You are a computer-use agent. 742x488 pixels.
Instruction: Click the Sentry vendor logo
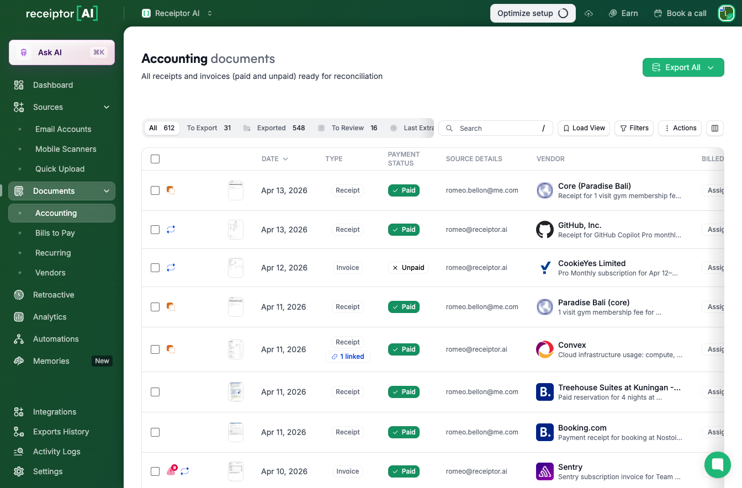tap(545, 471)
